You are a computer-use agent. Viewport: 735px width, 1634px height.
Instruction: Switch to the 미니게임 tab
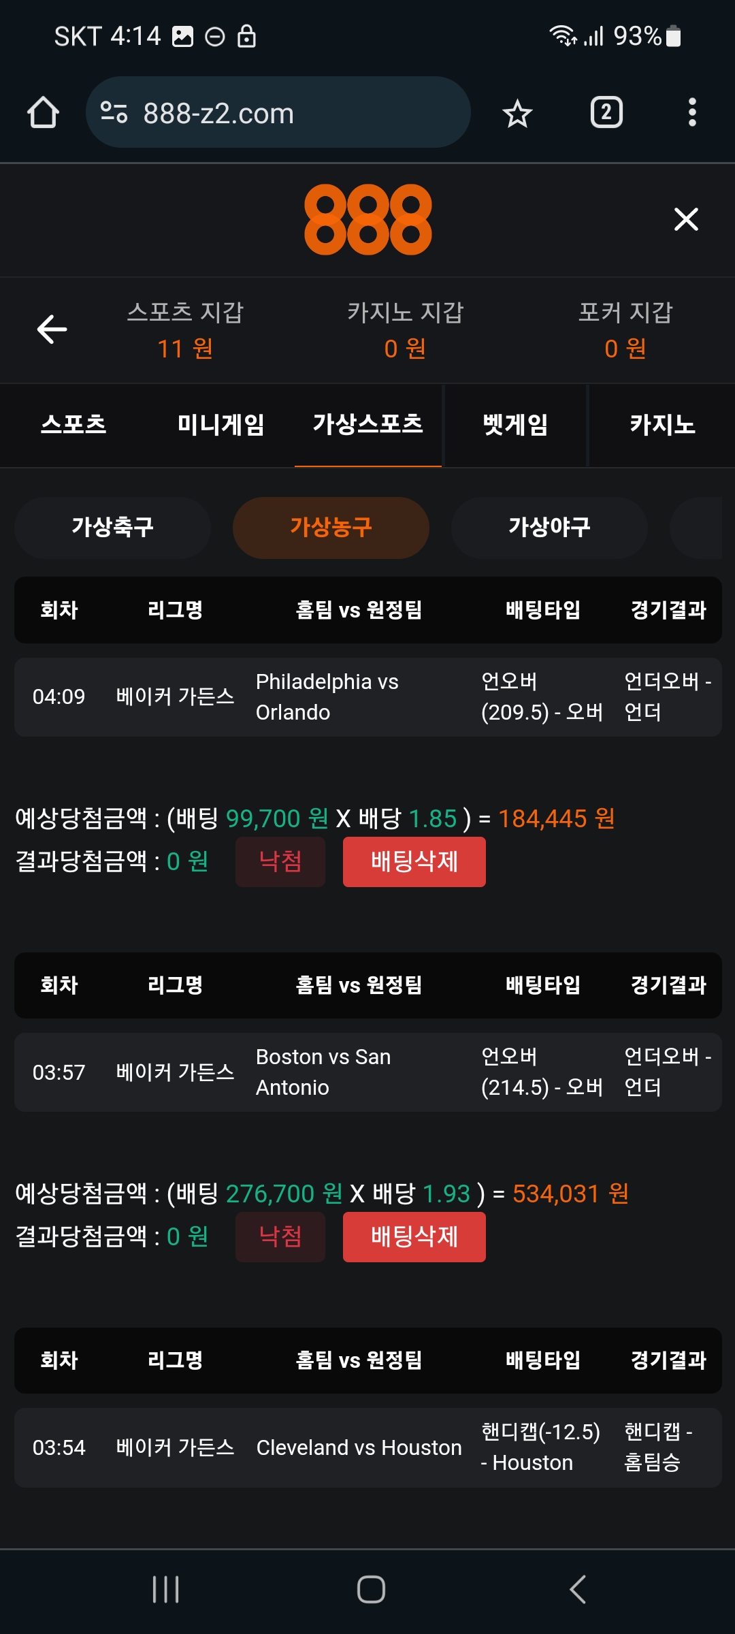click(x=220, y=425)
